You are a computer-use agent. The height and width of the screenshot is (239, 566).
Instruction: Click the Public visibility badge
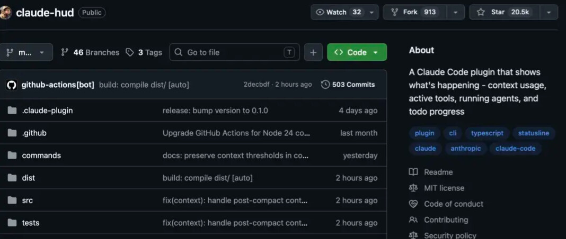coord(92,13)
